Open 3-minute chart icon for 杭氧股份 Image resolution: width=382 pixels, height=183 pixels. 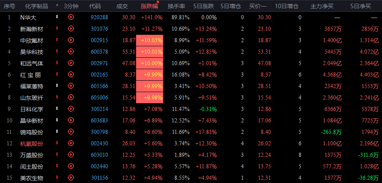click(71, 143)
